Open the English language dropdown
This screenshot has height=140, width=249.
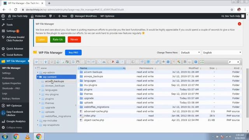pos(222,52)
